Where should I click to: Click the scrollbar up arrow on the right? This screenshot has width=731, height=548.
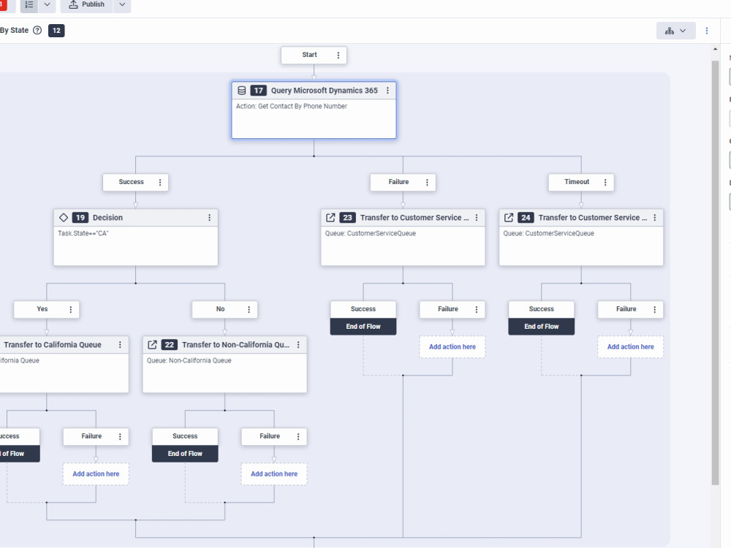click(715, 48)
